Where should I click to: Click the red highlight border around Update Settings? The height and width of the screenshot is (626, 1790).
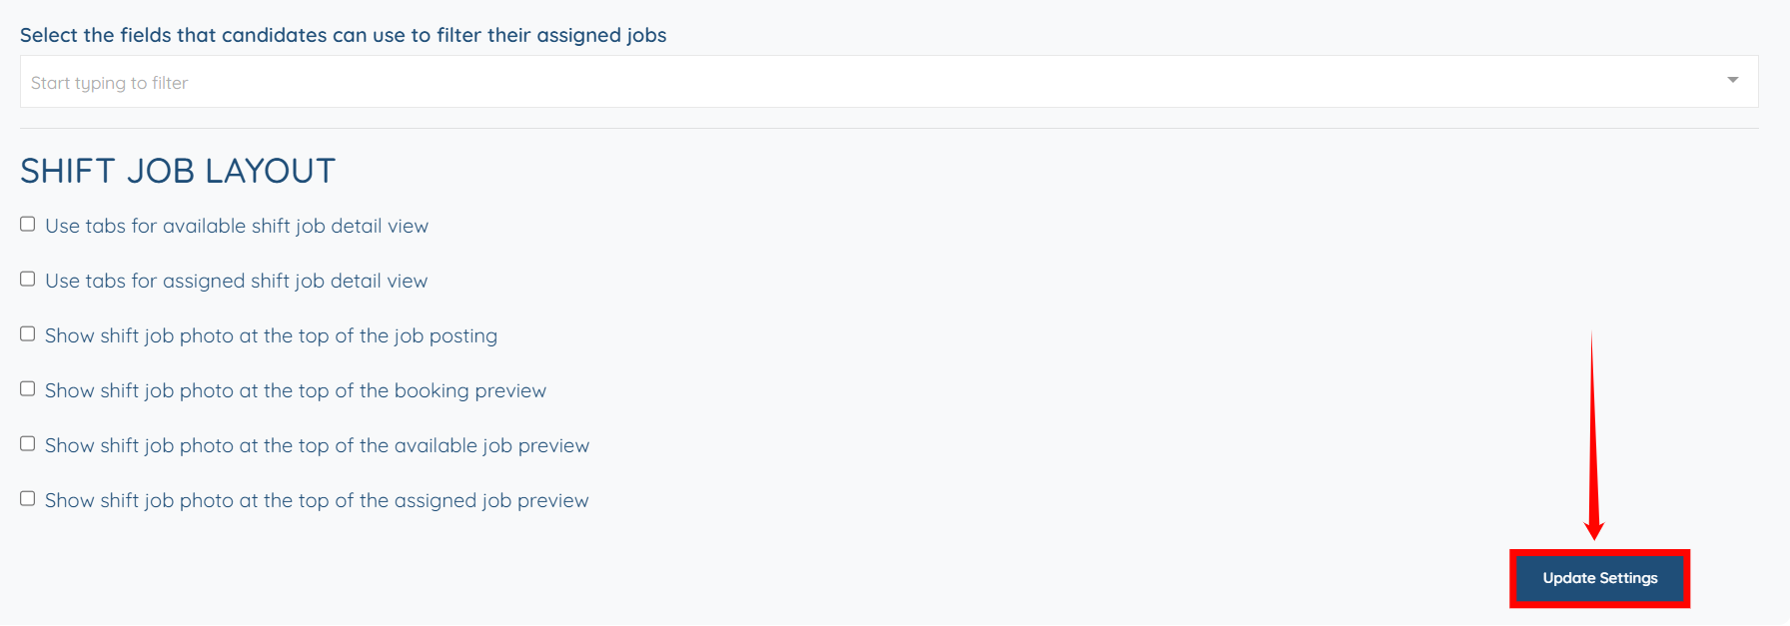pyautogui.click(x=1599, y=552)
